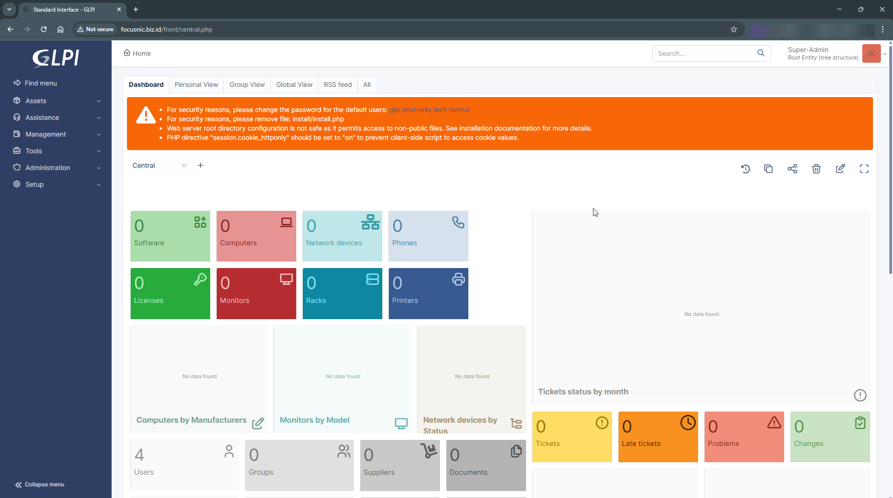
Task: Open the Central dashboard dropdown
Action: [159, 165]
